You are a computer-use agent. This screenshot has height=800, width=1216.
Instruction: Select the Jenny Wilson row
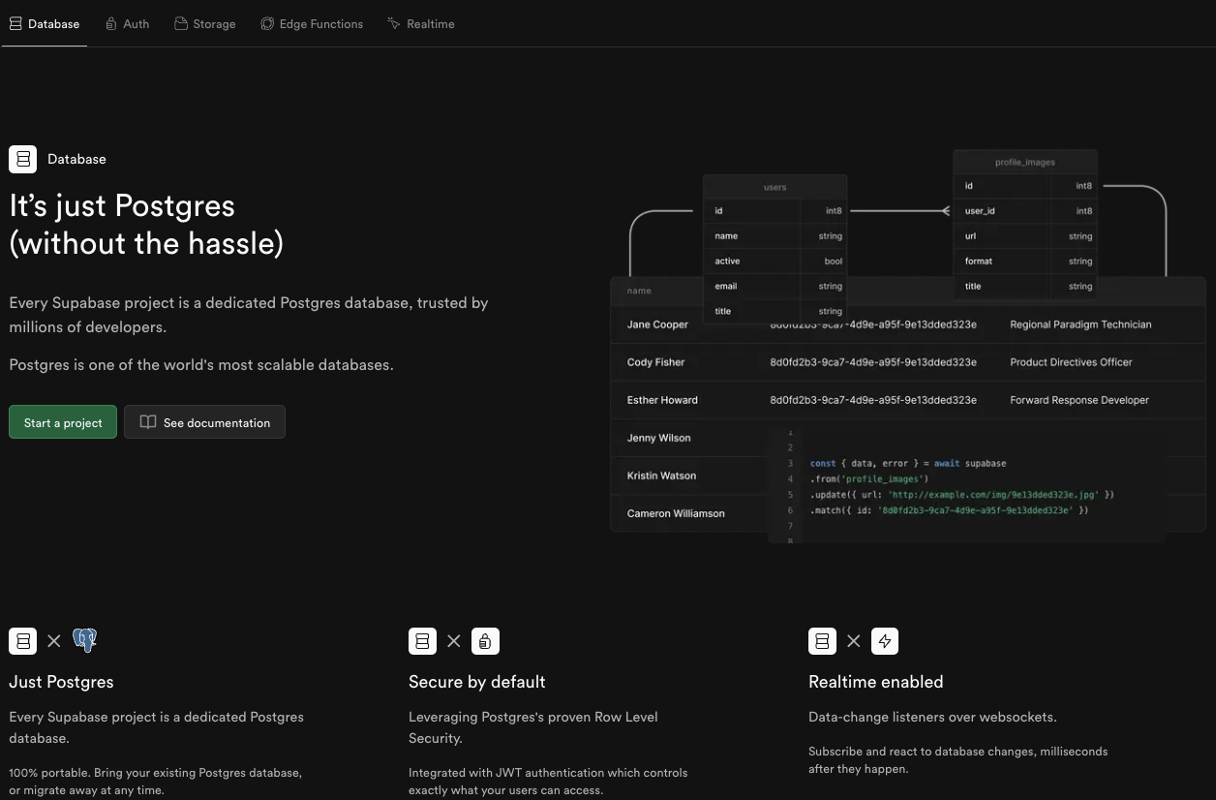(908, 438)
